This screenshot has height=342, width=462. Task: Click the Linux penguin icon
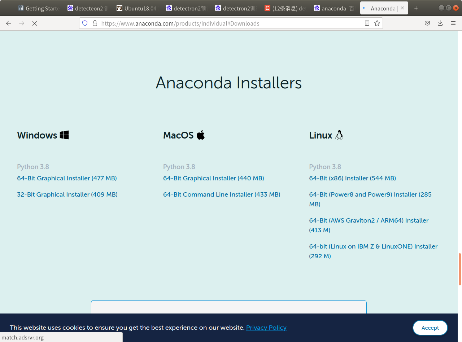tap(339, 135)
